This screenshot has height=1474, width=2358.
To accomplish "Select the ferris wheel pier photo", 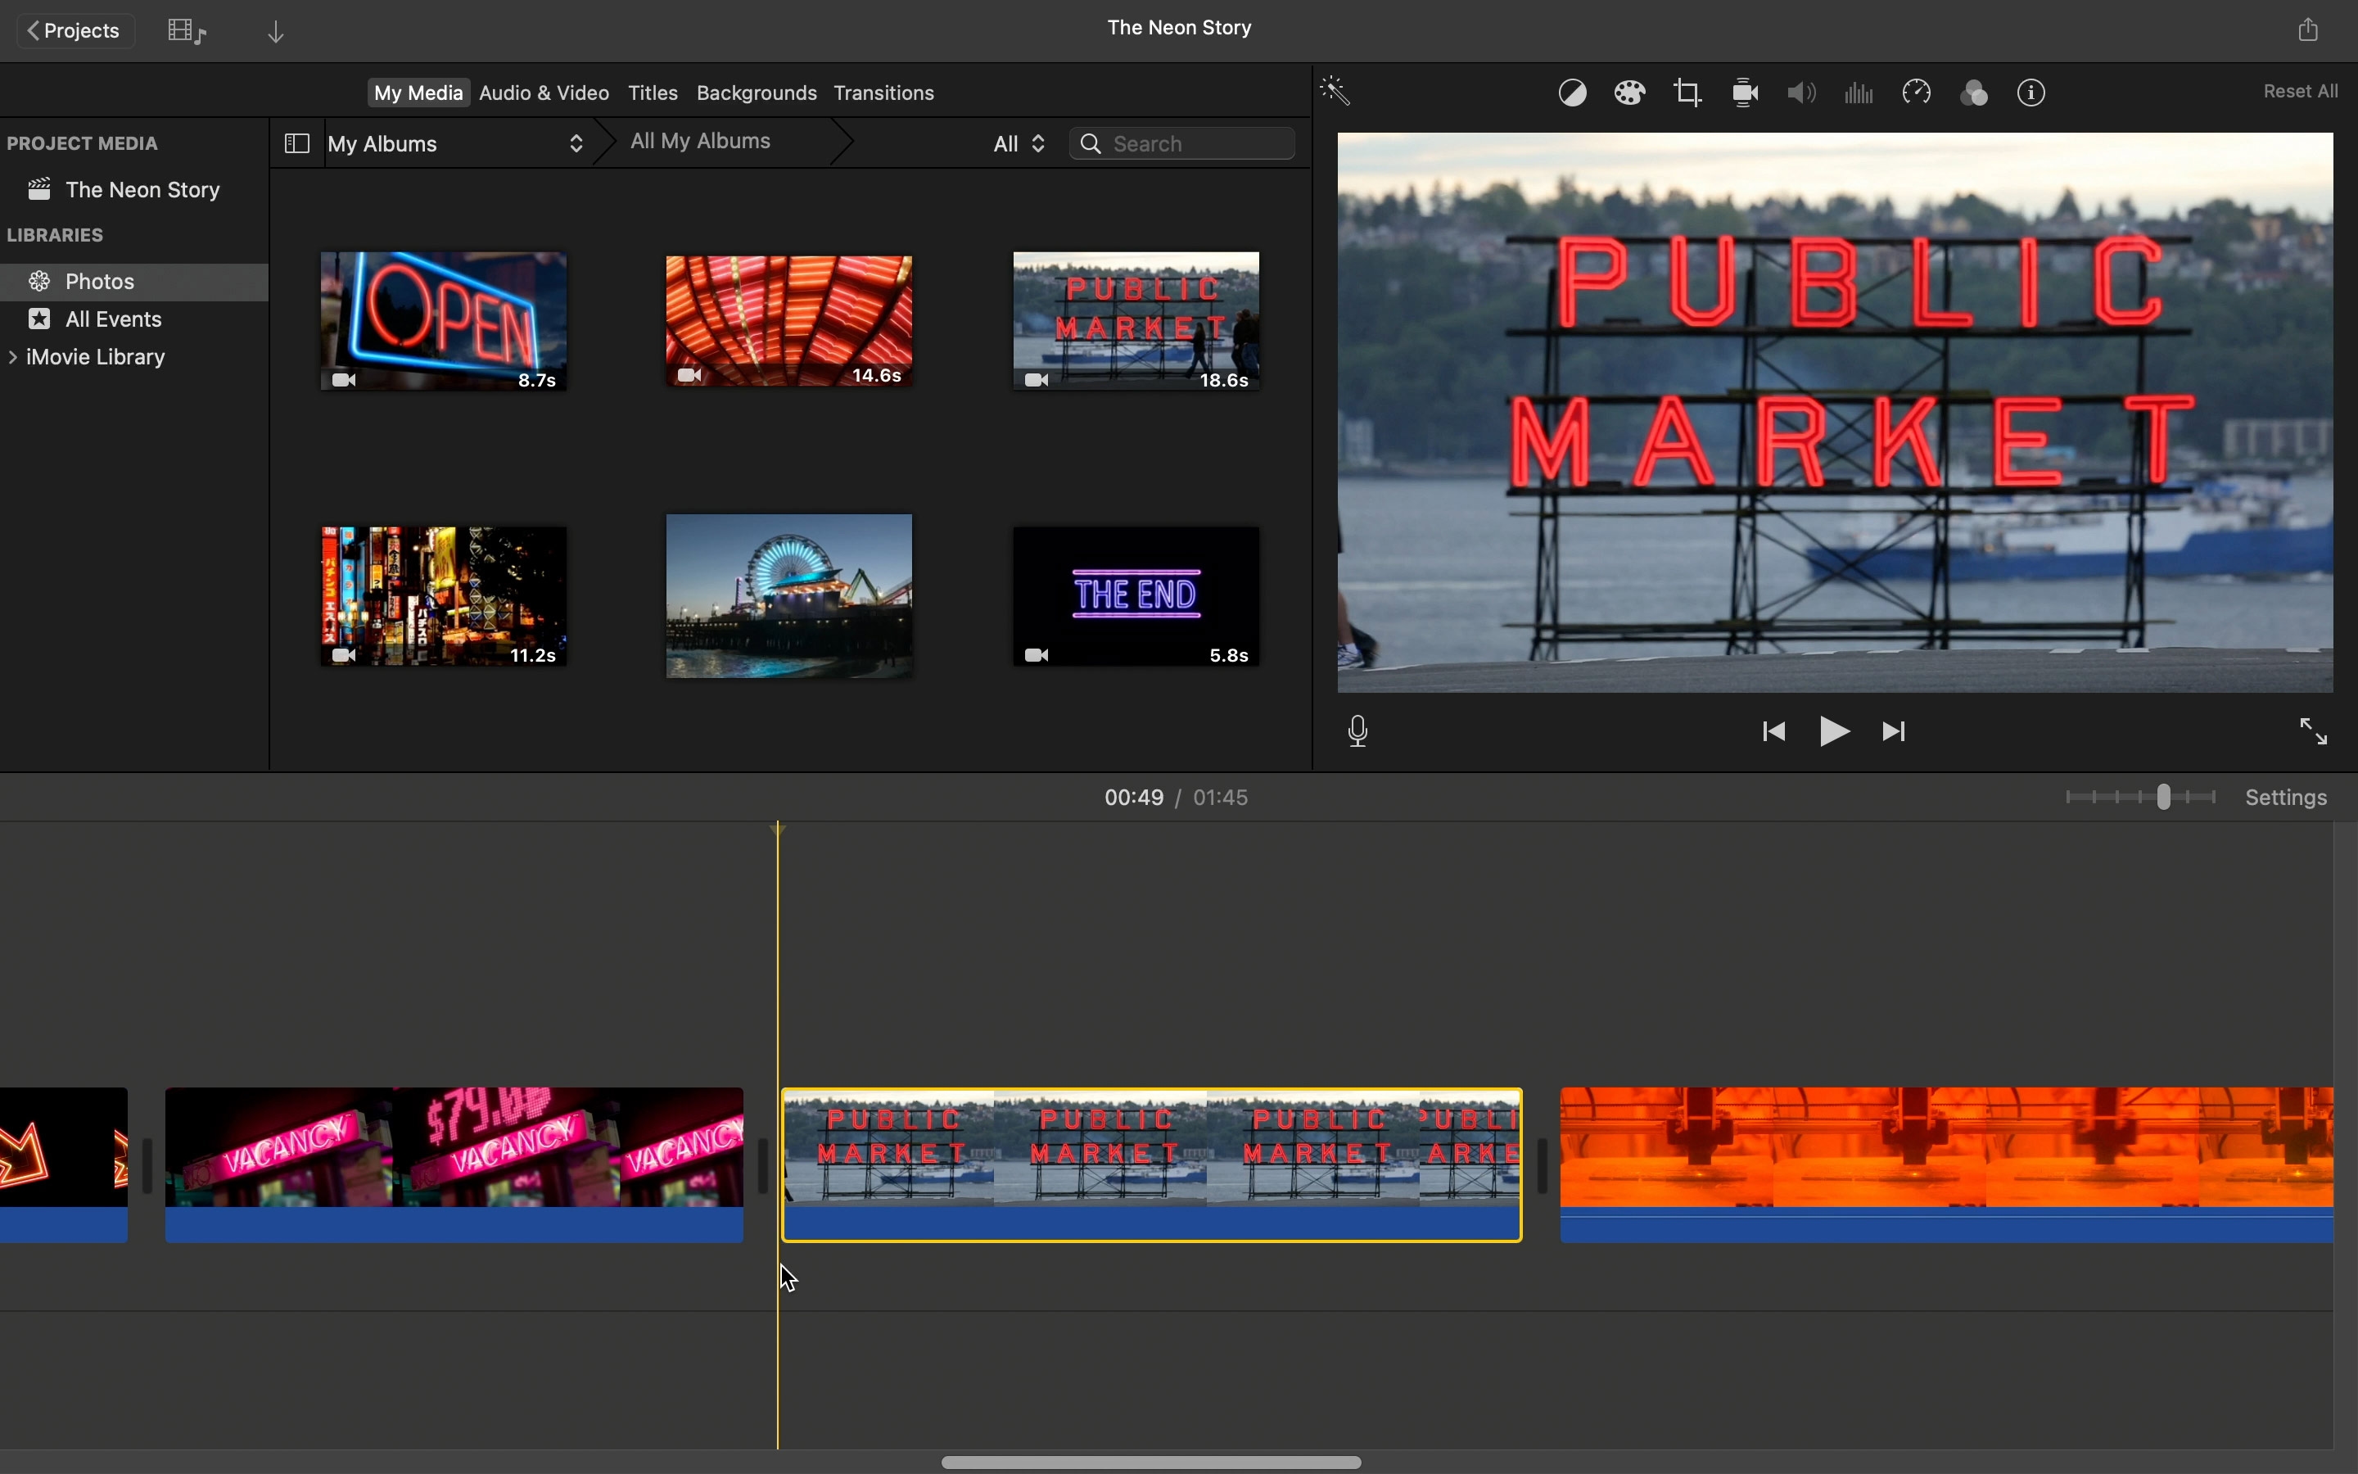I will click(x=789, y=597).
